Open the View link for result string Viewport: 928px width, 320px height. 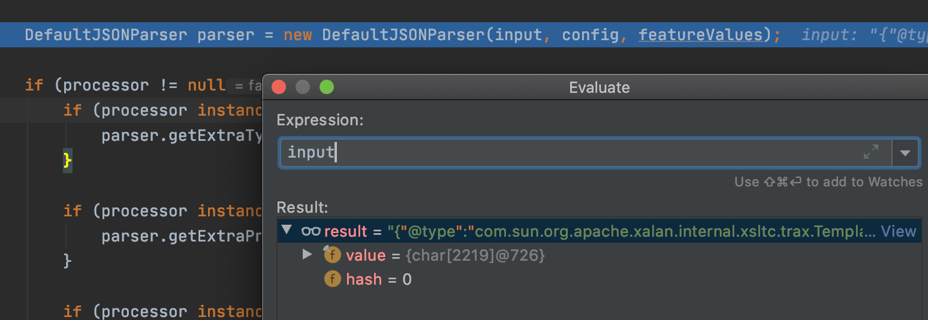click(x=898, y=231)
